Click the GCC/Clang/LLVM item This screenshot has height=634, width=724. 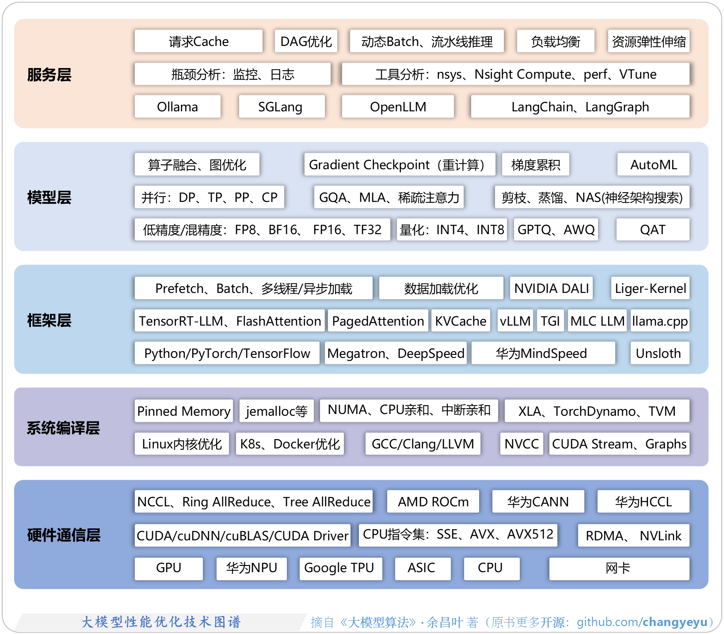click(423, 444)
